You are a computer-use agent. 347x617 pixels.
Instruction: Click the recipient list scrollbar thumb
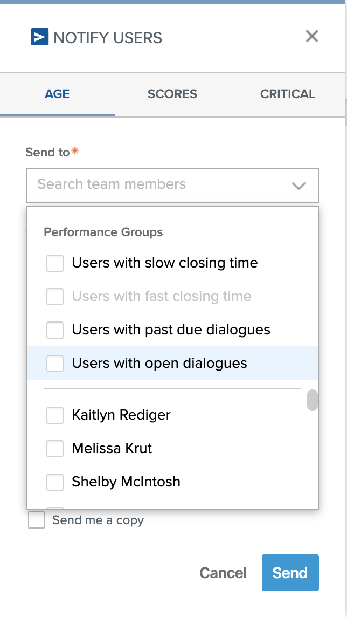(313, 401)
